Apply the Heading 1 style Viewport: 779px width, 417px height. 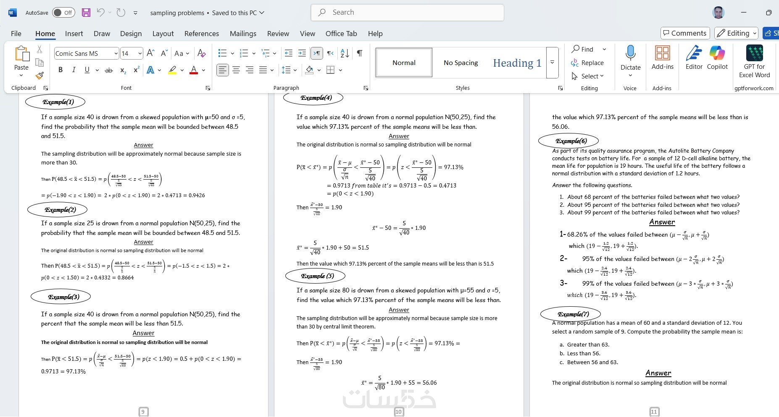(x=517, y=63)
